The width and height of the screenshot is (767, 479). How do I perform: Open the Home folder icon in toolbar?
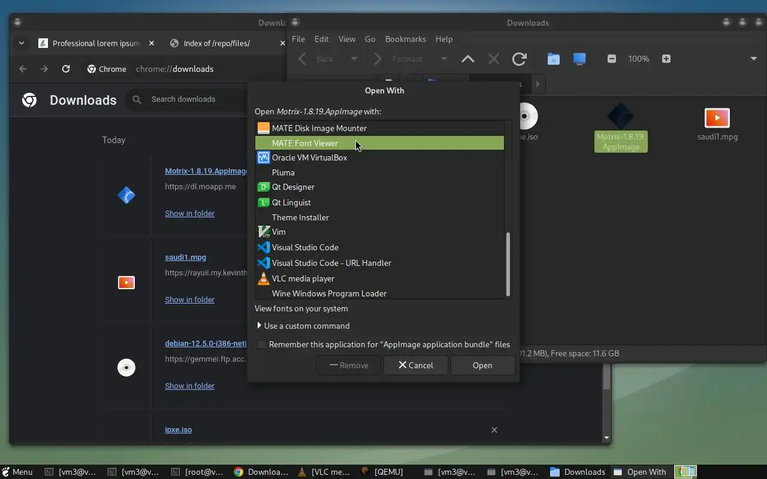(554, 59)
